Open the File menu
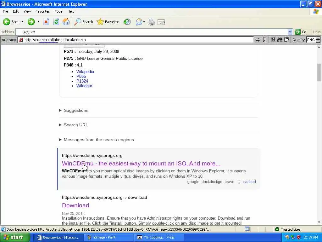Viewport: 322px width, 242px height. pyautogui.click(x=5, y=11)
